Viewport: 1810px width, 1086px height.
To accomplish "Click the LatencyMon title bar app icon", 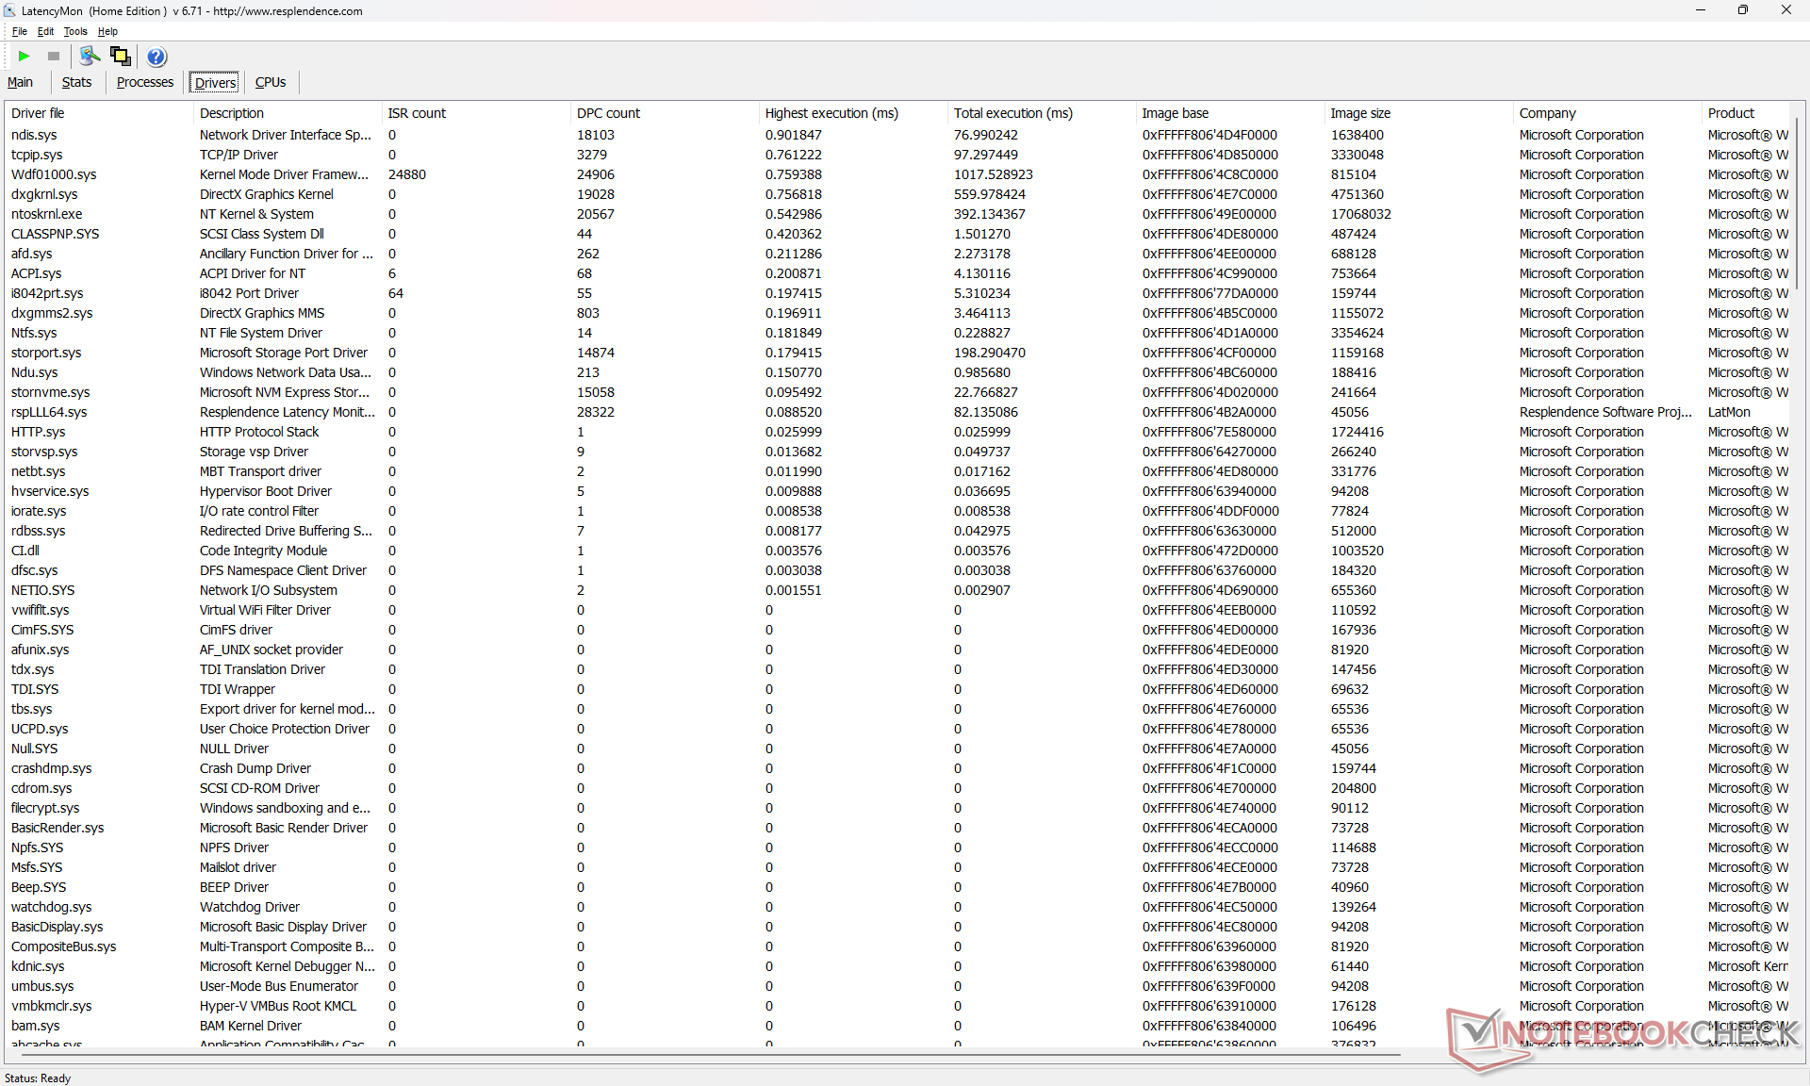I will [9, 10].
